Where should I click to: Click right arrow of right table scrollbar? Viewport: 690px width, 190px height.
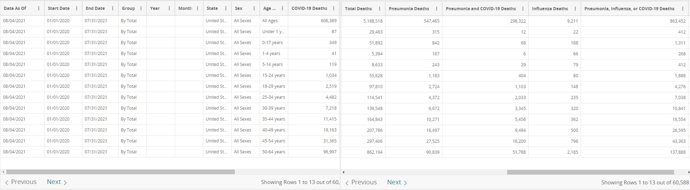pyautogui.click(x=689, y=172)
